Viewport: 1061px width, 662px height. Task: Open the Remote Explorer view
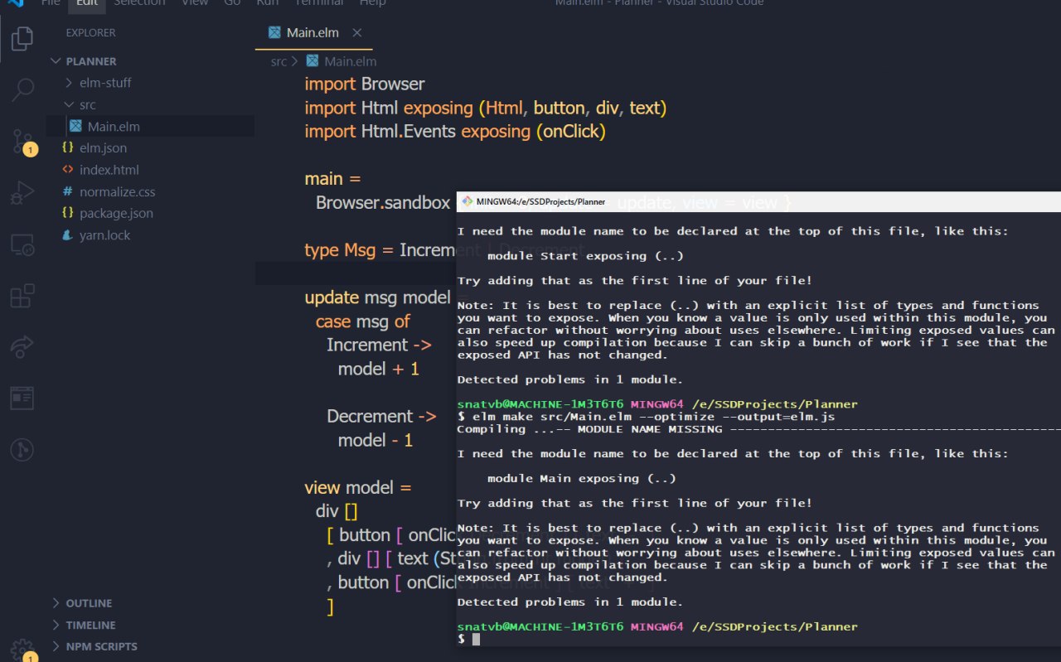pyautogui.click(x=22, y=244)
